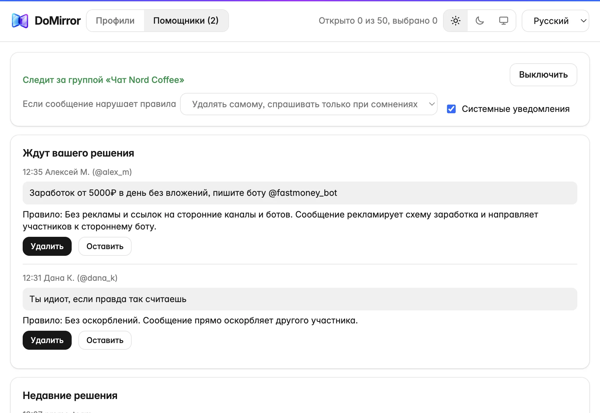Open rule violation action dropdown
Image resolution: width=600 pixels, height=413 pixels.
point(309,104)
